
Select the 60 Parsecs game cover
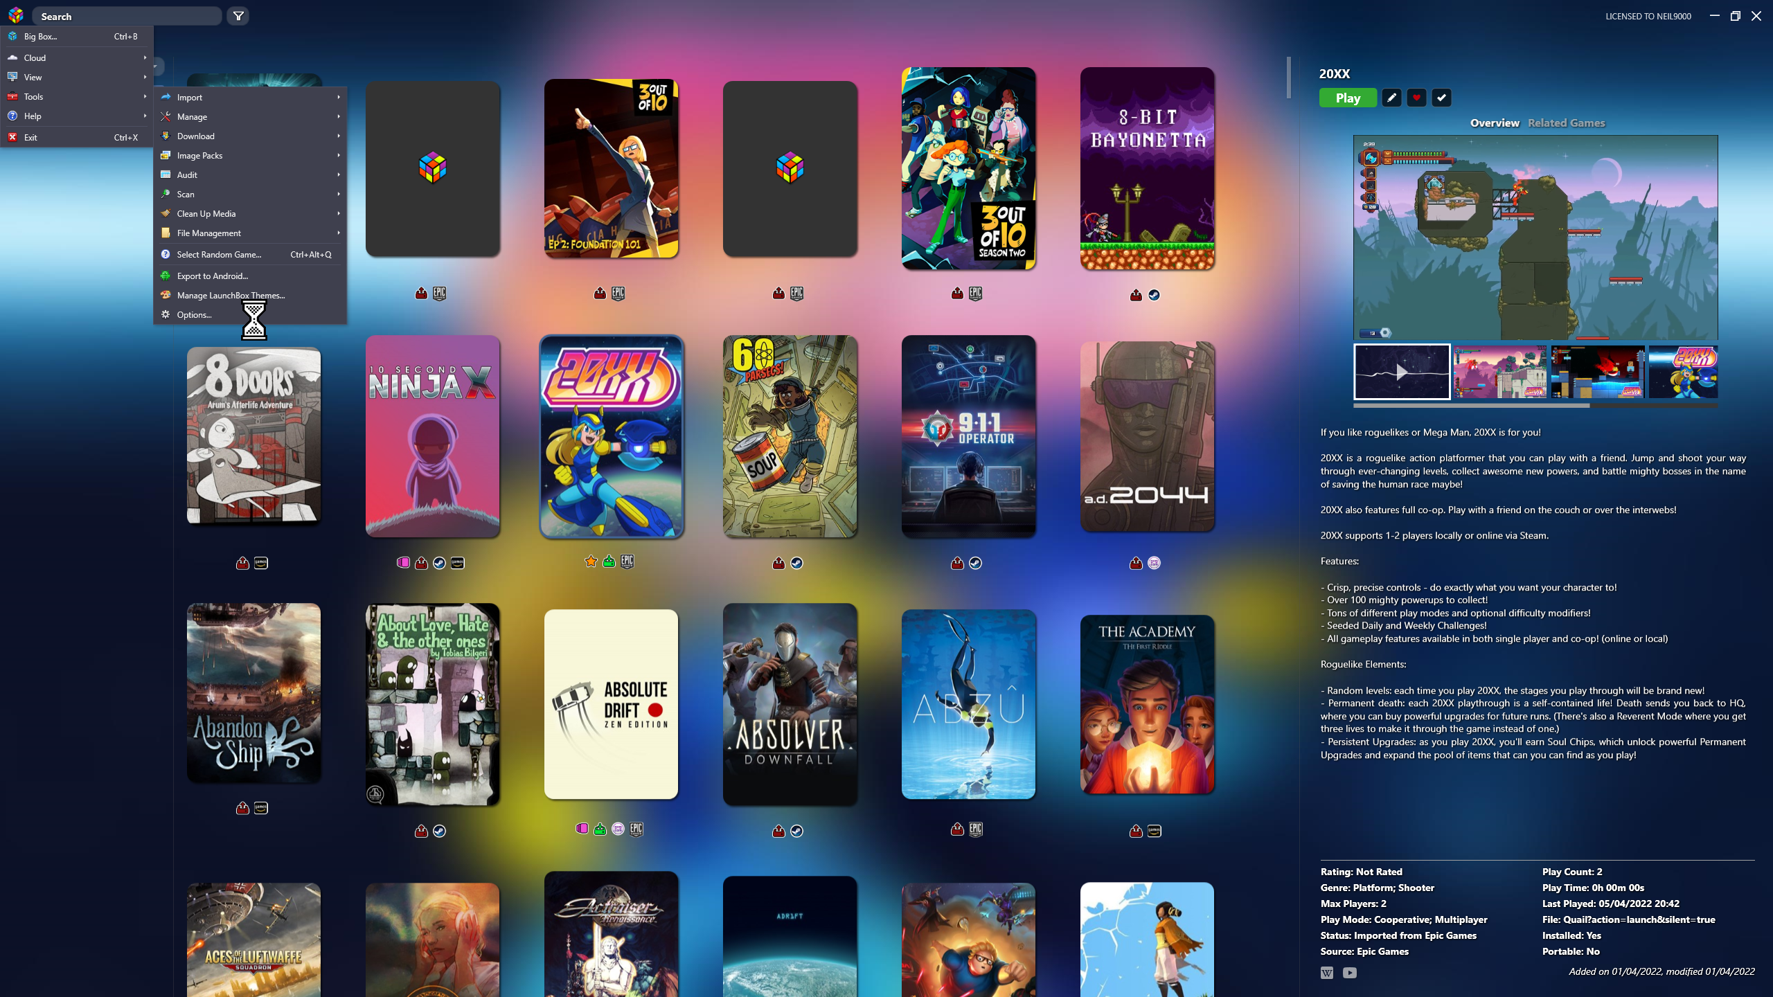(790, 436)
